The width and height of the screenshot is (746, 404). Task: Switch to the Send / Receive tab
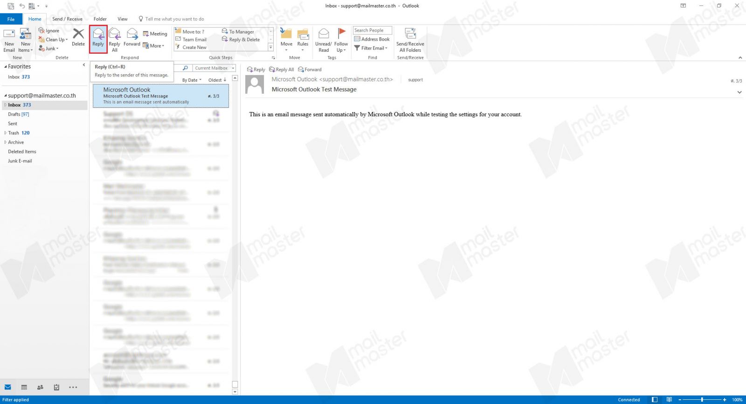67,19
